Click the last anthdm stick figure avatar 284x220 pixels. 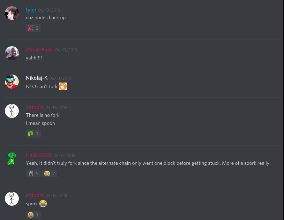click(12, 199)
